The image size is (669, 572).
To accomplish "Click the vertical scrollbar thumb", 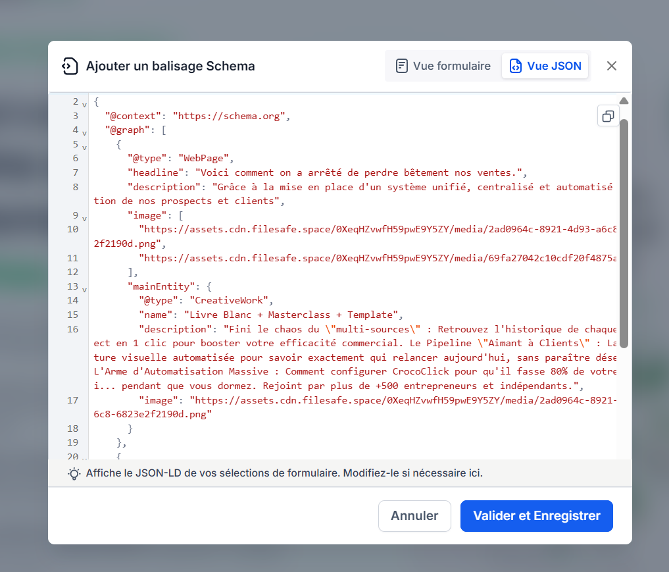I will point(624,234).
